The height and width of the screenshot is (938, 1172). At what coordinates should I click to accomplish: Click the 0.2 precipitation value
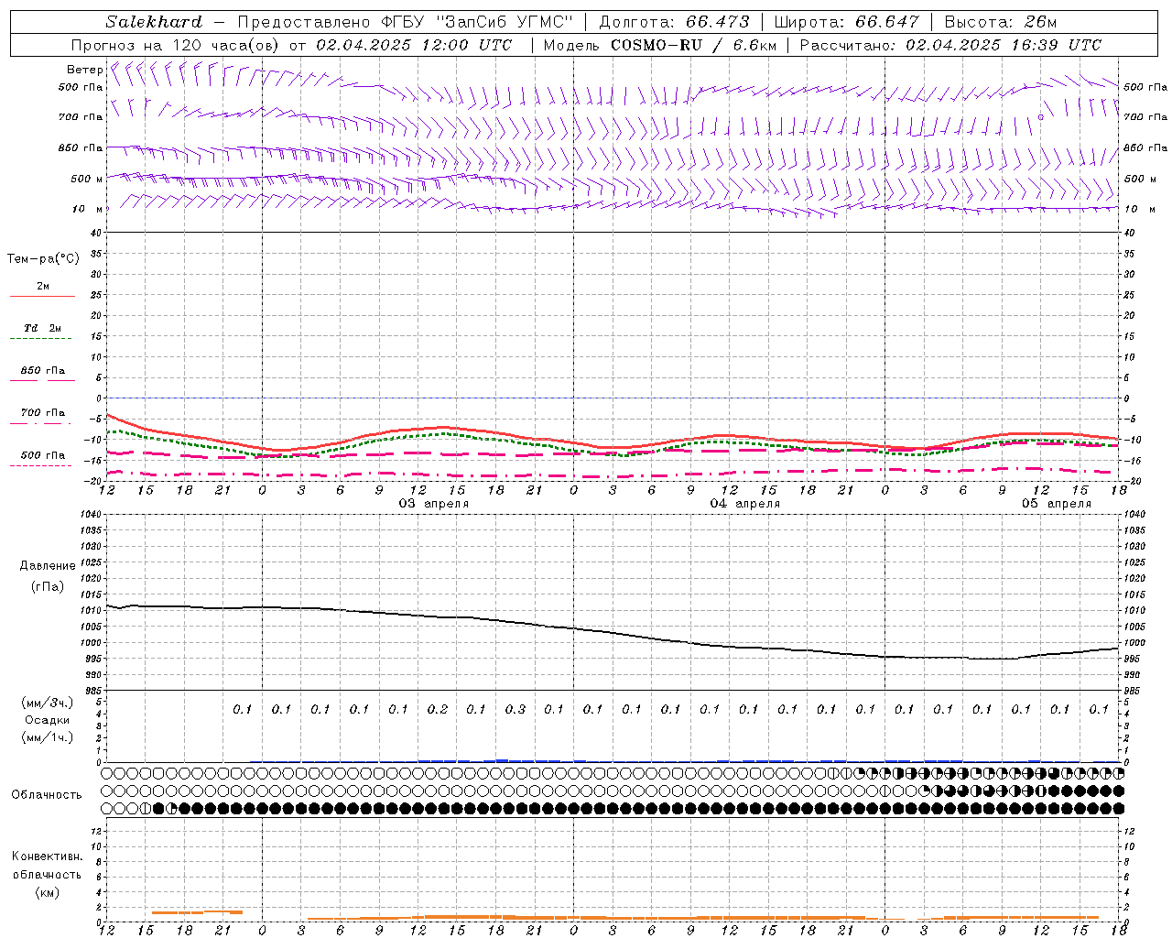coord(438,709)
